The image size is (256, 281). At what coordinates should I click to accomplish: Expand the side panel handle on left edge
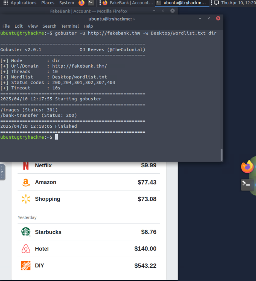point(2,172)
